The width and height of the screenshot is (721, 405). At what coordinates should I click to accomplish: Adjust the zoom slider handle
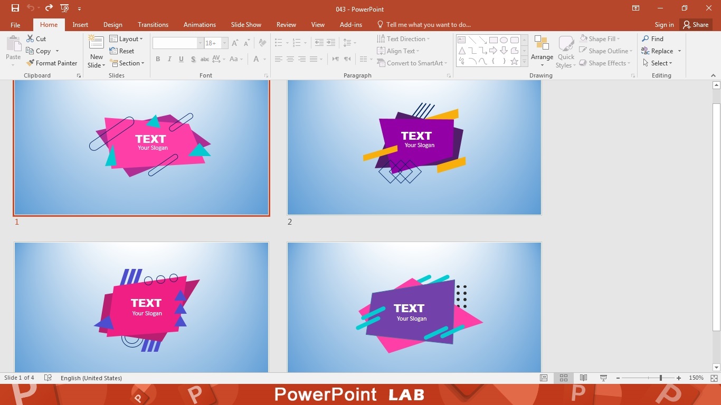(x=660, y=378)
